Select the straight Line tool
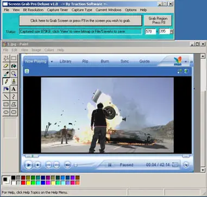207x197 pixels. (6, 97)
